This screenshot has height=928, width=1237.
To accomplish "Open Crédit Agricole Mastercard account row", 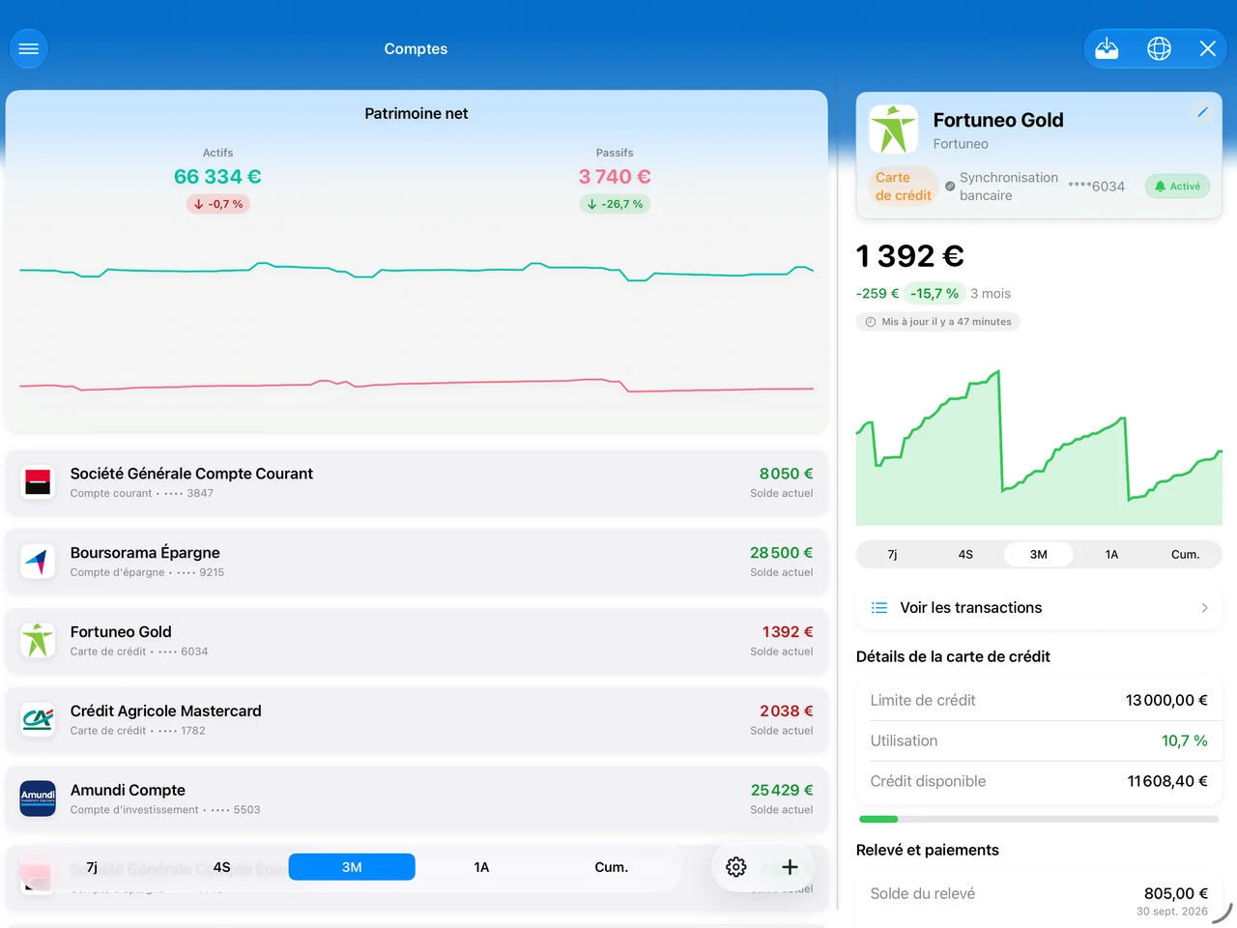I will click(x=417, y=719).
